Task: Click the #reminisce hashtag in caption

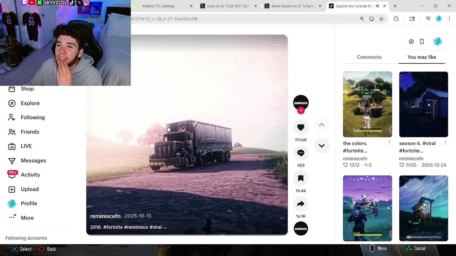Action: pyautogui.click(x=136, y=227)
